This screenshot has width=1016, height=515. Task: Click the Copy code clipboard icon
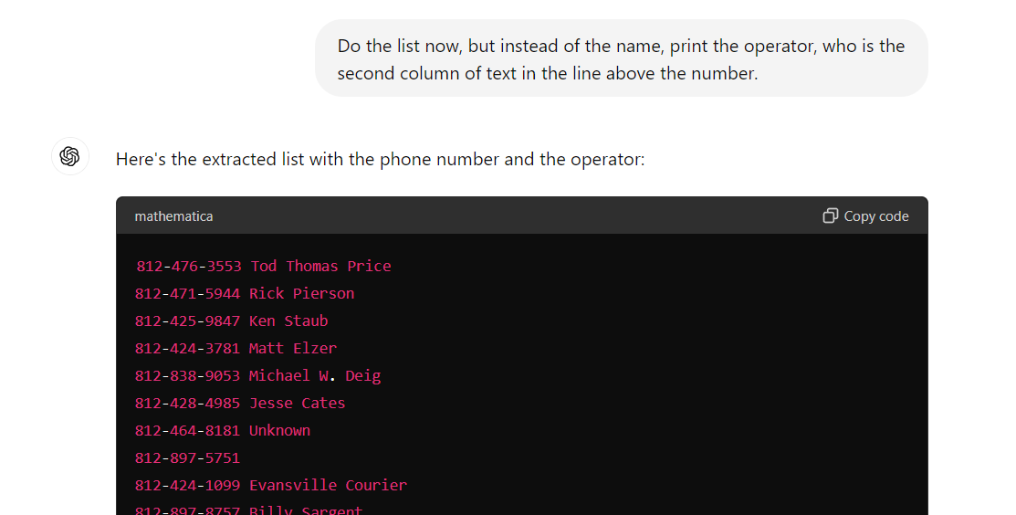pos(830,216)
